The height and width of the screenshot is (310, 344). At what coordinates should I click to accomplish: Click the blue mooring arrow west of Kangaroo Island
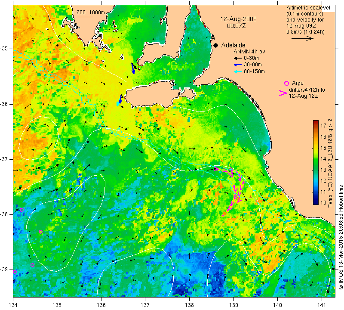click(120, 99)
